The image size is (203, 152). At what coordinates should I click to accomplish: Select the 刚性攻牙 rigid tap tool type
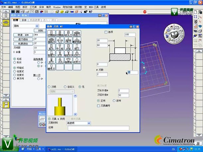coord(68,54)
